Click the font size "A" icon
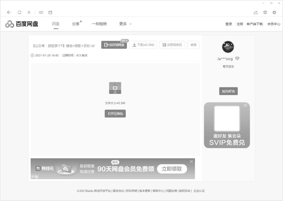This screenshot has height=201, width=283. [x=29, y=12]
